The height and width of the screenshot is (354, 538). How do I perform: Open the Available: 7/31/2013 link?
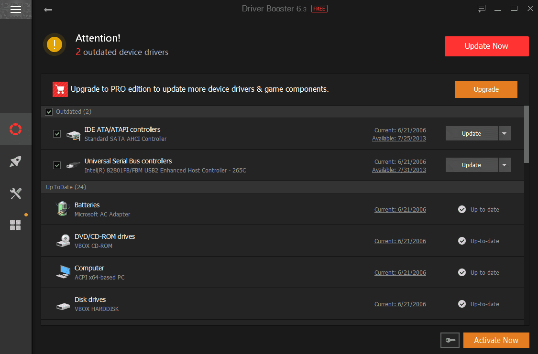click(399, 170)
